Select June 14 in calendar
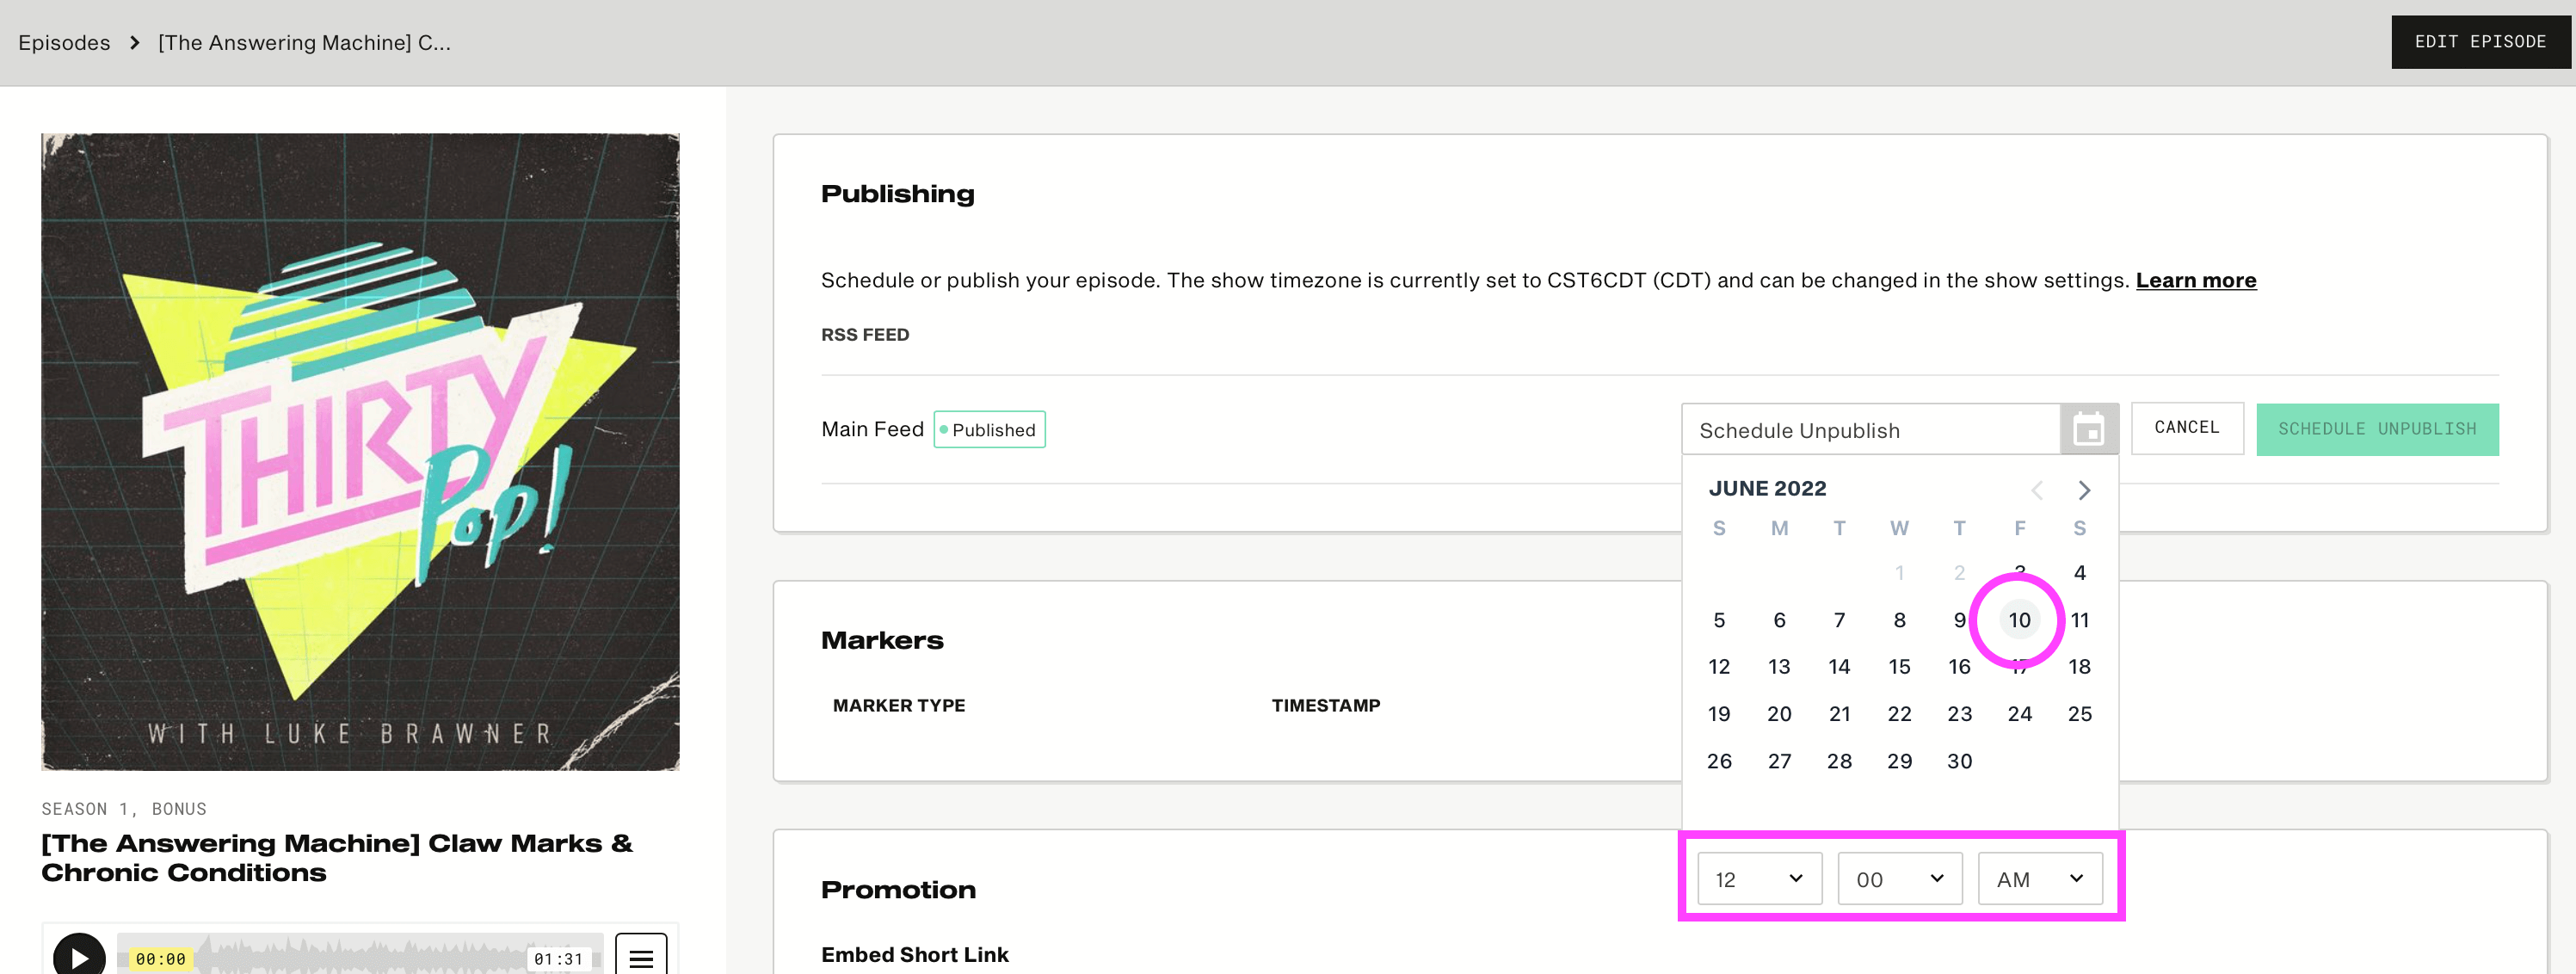 (x=1839, y=667)
